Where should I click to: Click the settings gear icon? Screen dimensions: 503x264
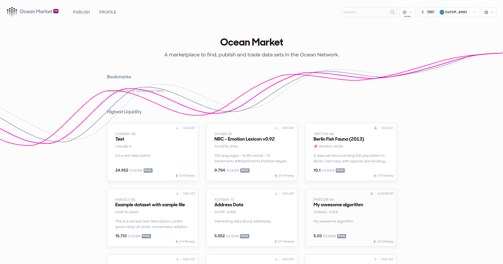pos(486,12)
